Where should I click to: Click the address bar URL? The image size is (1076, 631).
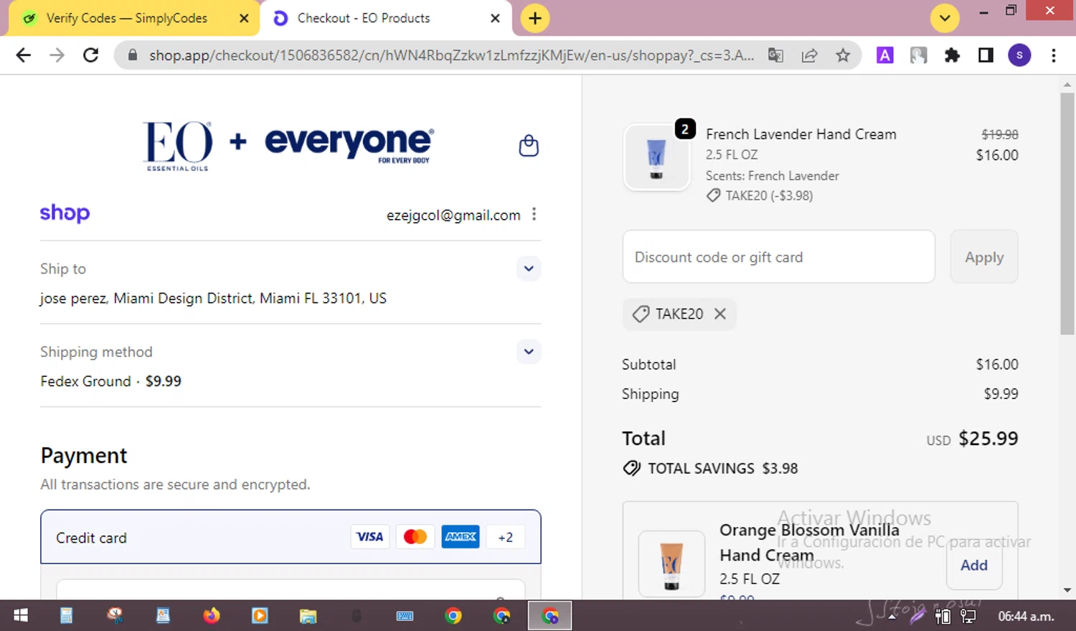coord(451,55)
